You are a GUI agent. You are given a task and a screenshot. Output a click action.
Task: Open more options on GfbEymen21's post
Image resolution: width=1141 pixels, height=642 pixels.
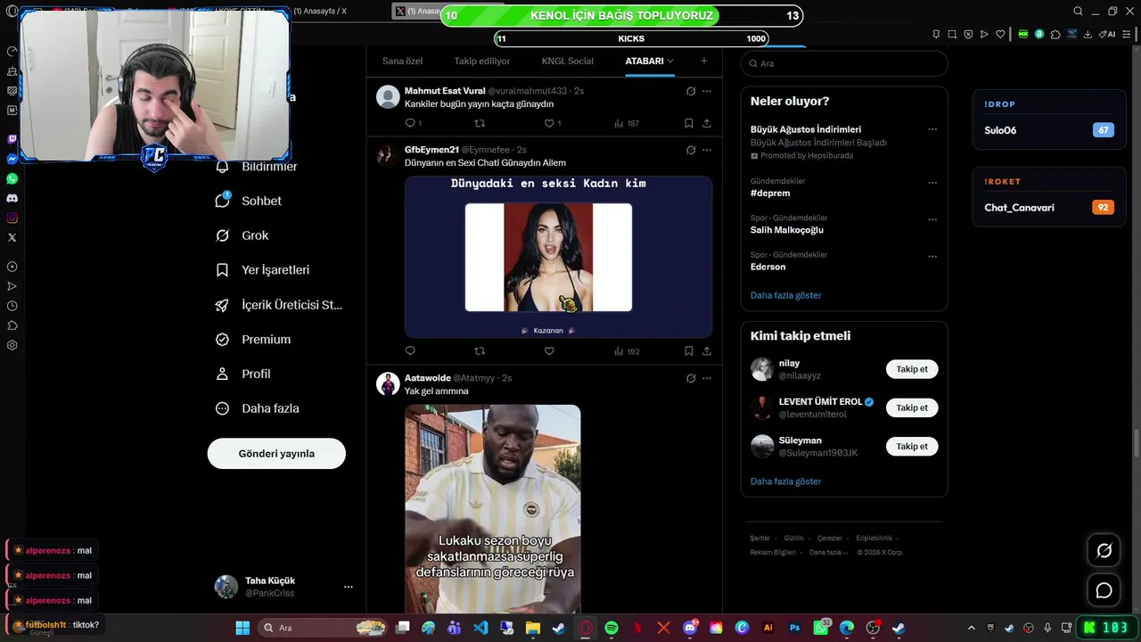point(707,150)
